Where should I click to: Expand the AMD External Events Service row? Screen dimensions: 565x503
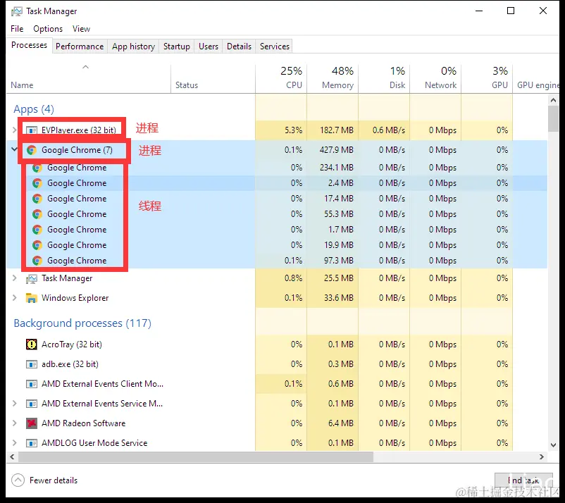tap(14, 404)
